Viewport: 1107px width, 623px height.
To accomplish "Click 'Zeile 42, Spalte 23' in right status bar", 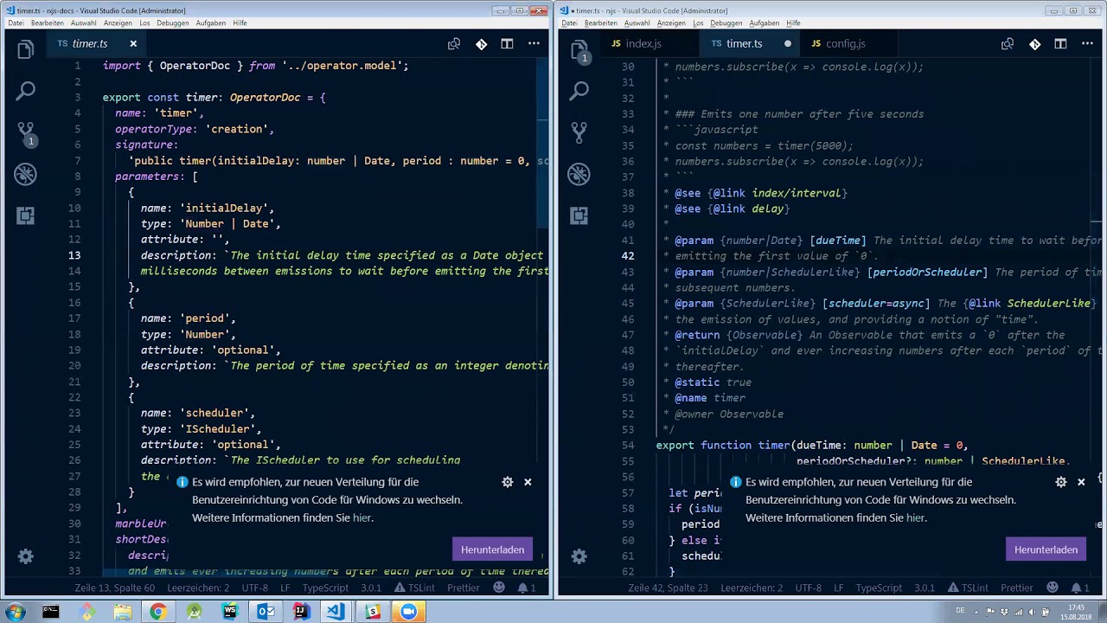I will click(x=669, y=588).
